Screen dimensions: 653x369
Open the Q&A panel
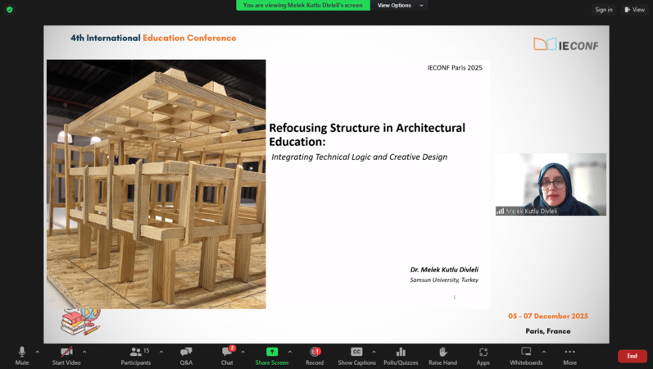pyautogui.click(x=186, y=354)
